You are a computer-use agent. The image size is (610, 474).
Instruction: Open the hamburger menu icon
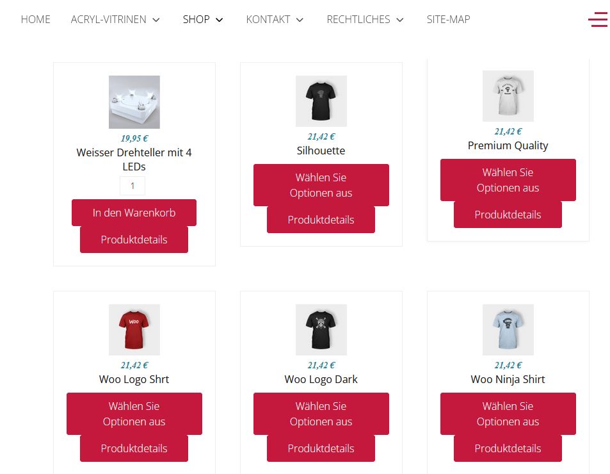point(598,19)
